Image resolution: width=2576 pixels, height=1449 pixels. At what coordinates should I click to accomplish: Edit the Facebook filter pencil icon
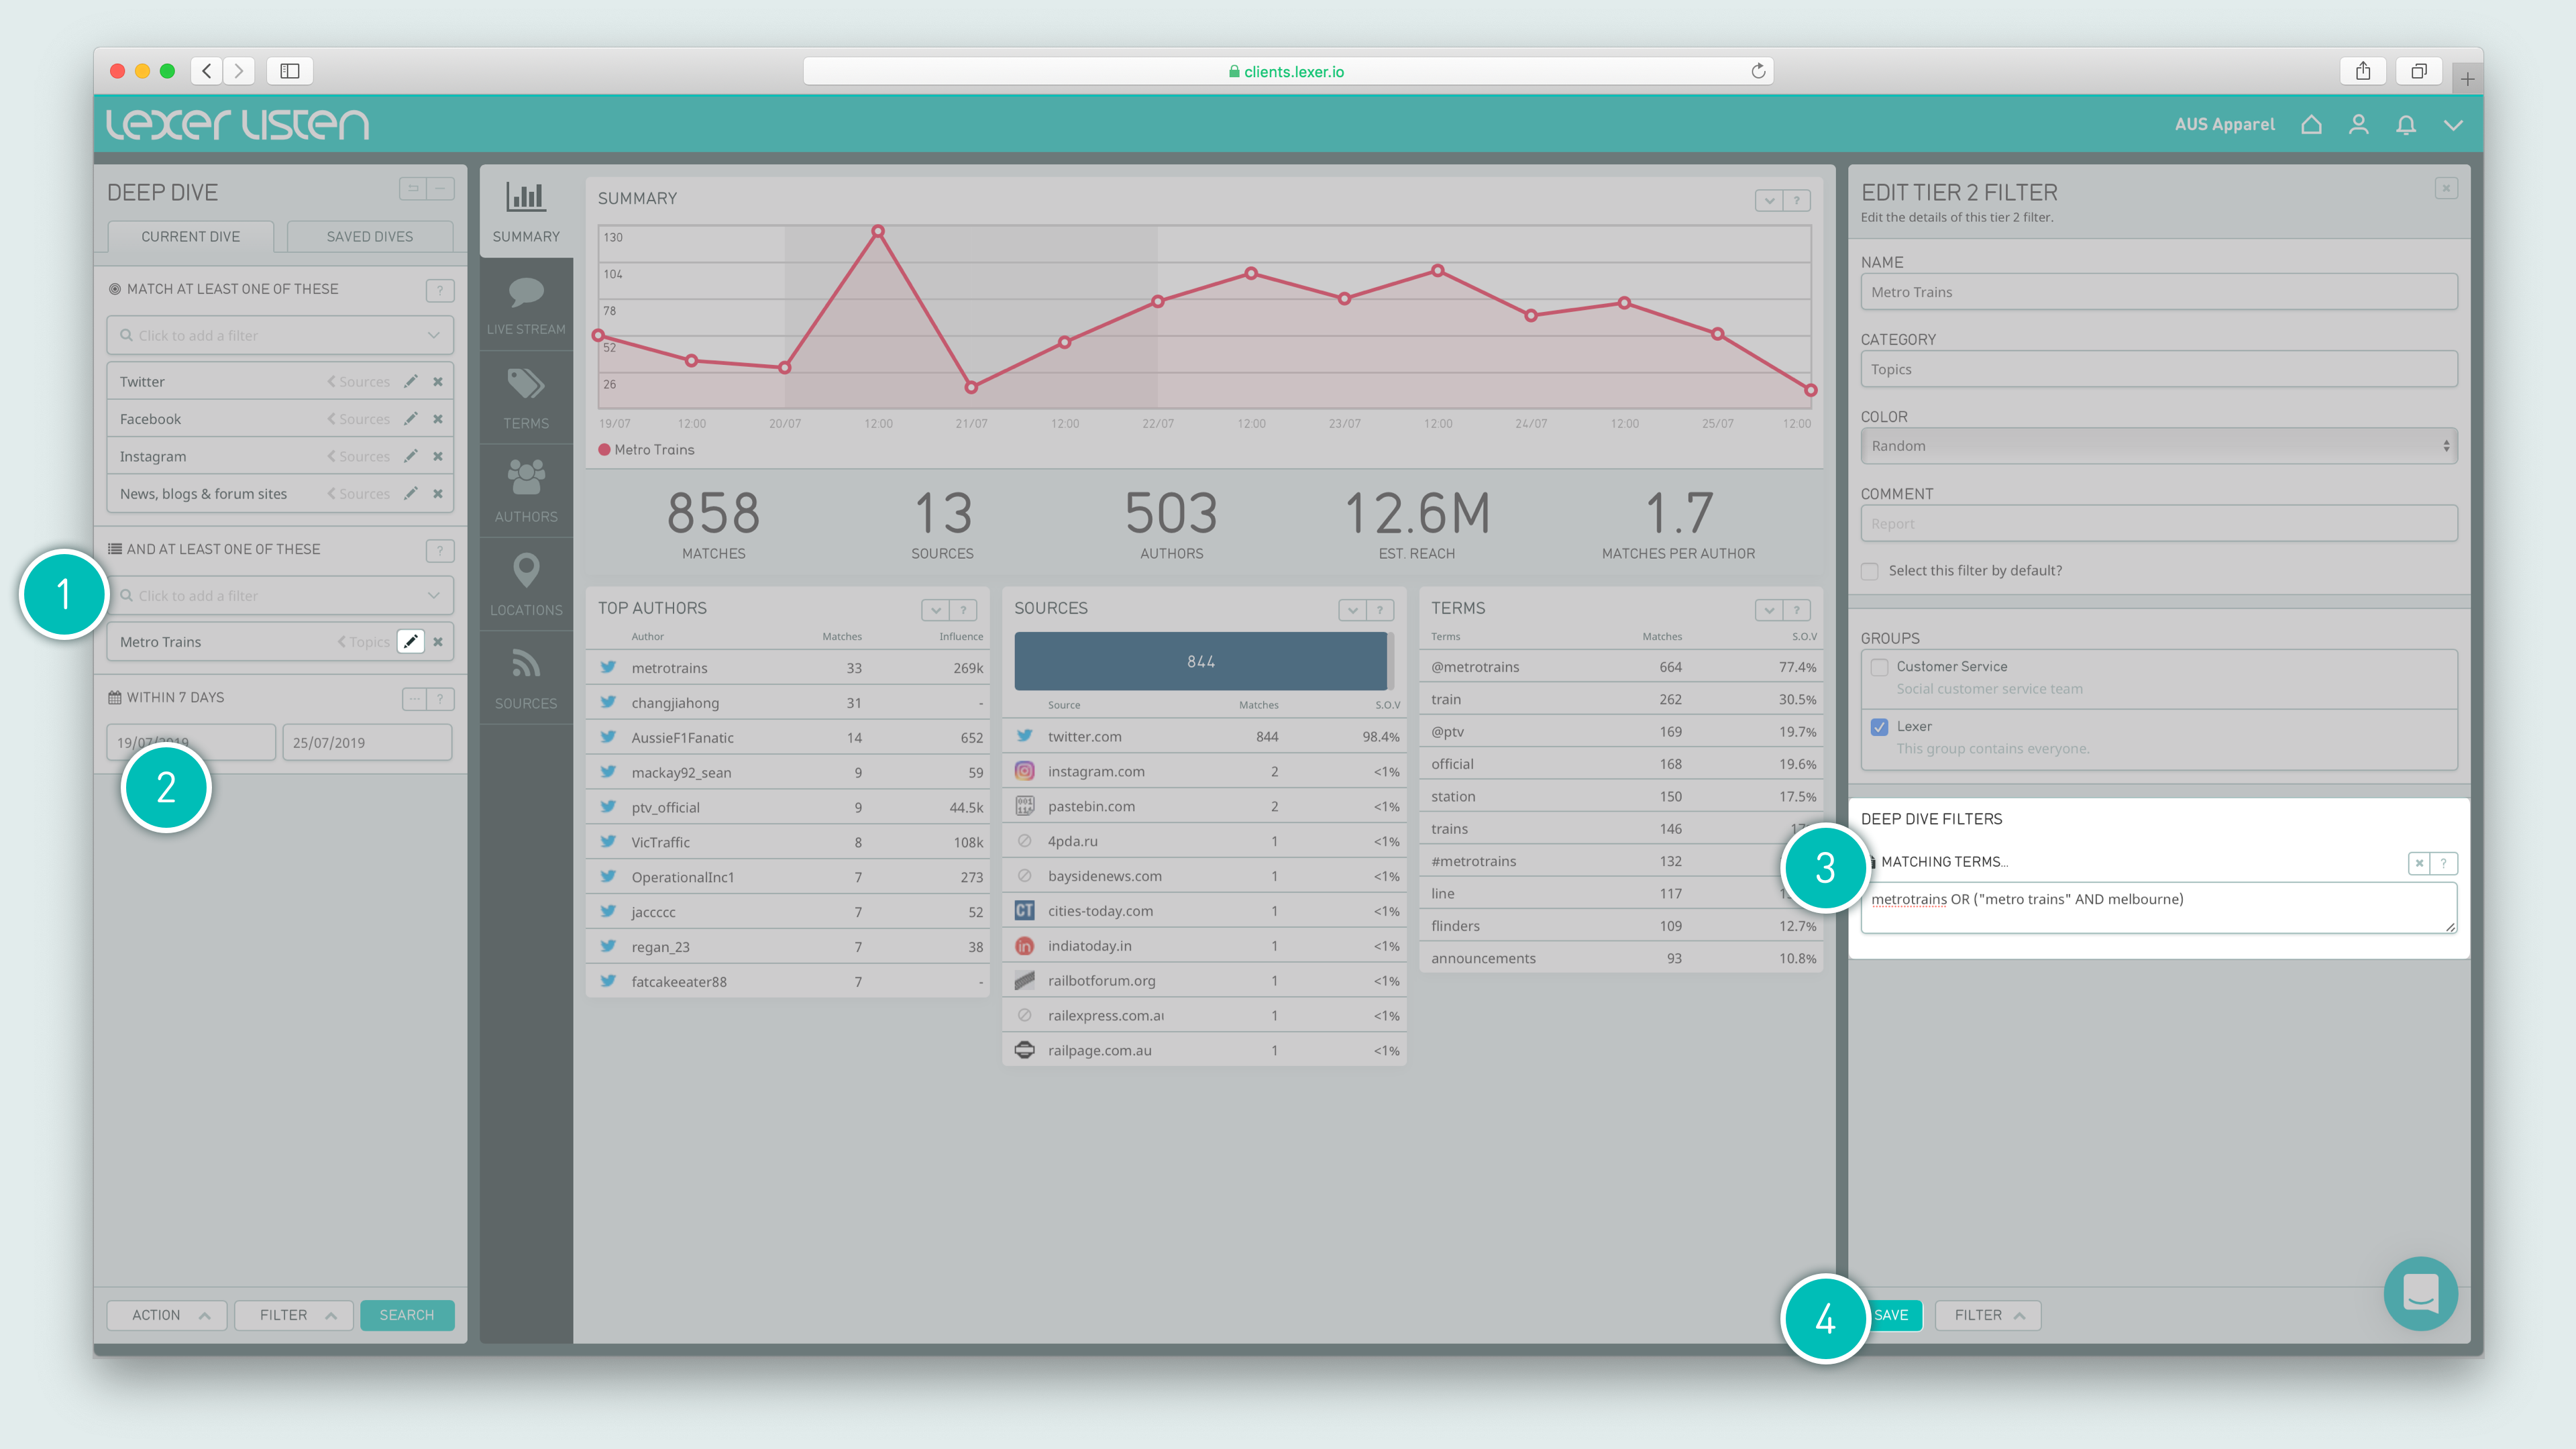(411, 419)
